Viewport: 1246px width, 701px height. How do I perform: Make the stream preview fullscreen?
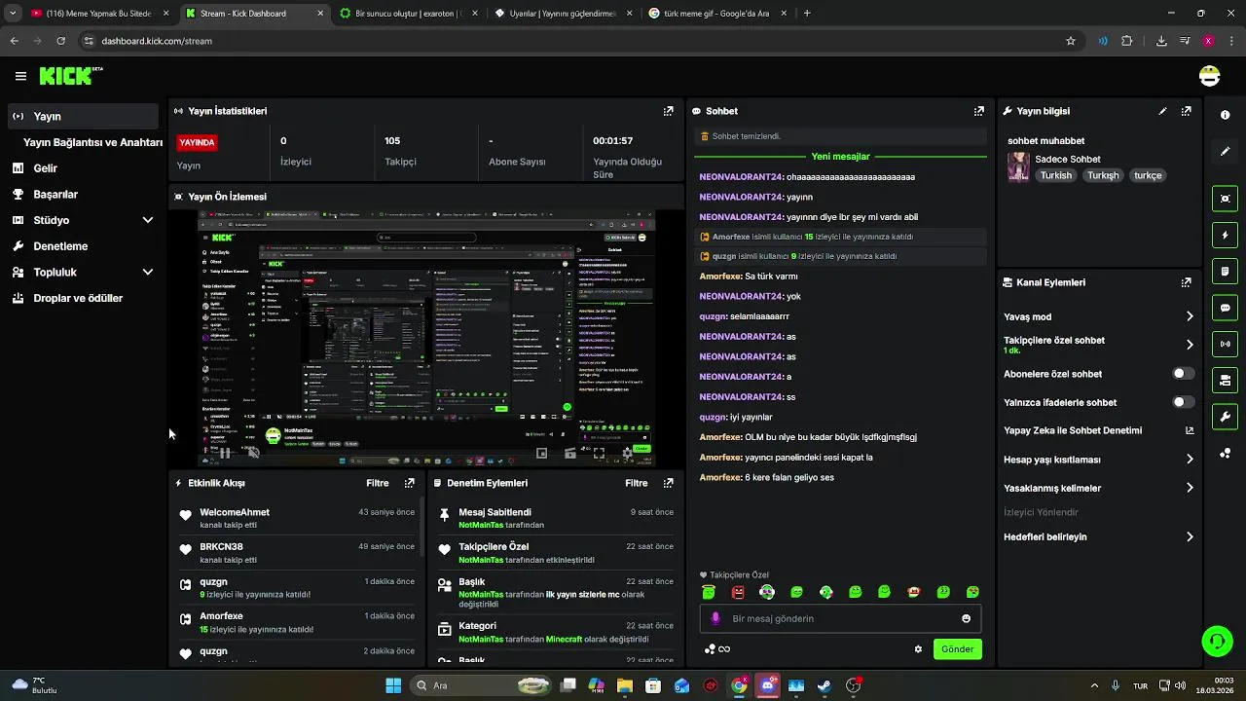pyautogui.click(x=599, y=453)
